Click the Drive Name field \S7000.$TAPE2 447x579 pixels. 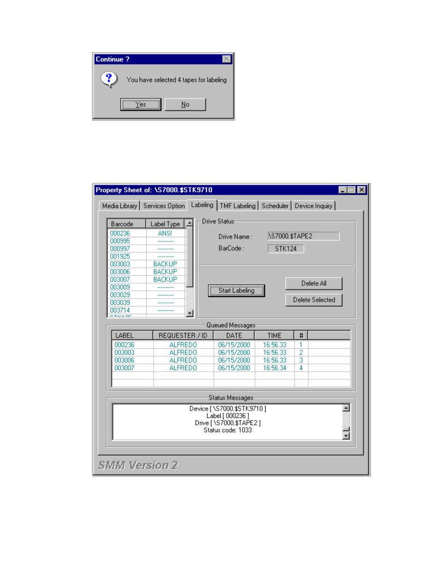point(304,236)
